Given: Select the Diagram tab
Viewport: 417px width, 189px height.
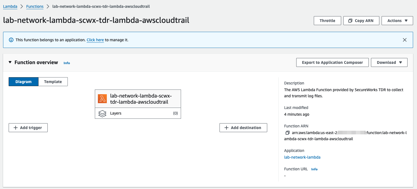Looking at the screenshot, I should coord(23,82).
